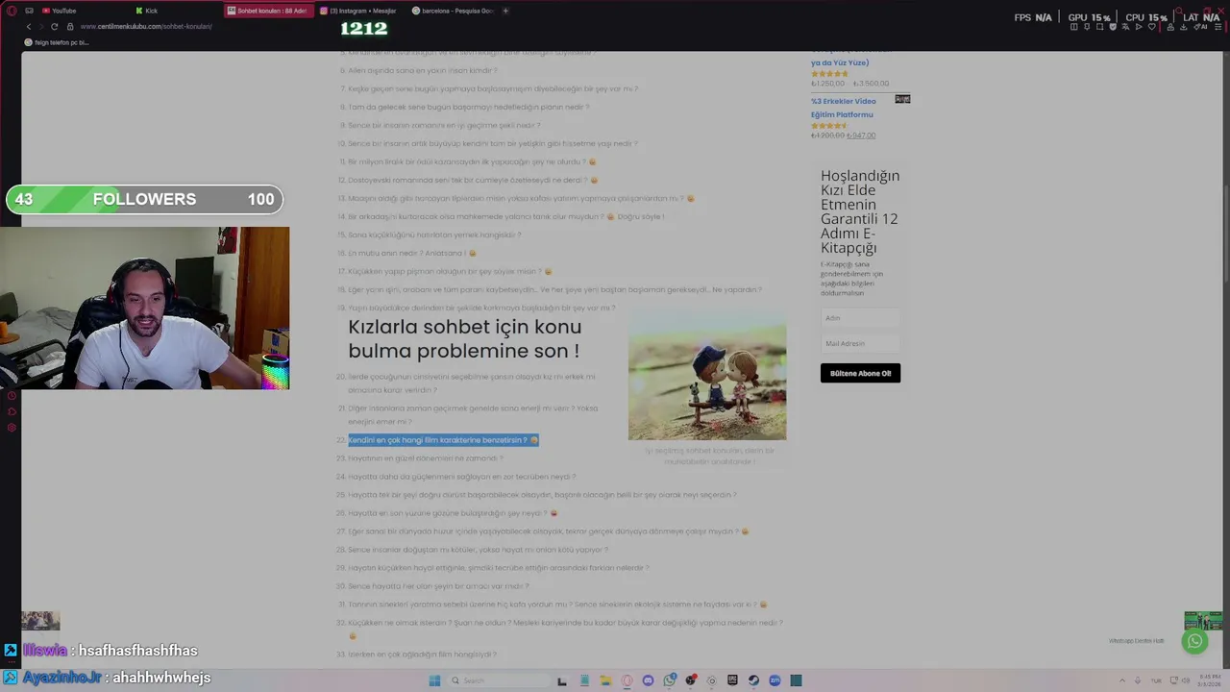Click the Hoşlandığın Kızı Elde Etmenin heading

pos(860,211)
